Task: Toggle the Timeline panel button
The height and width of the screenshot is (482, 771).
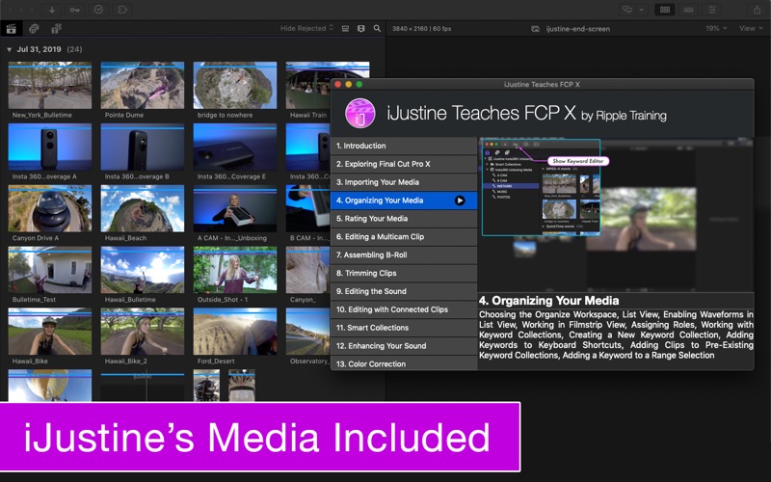Action: 688,10
